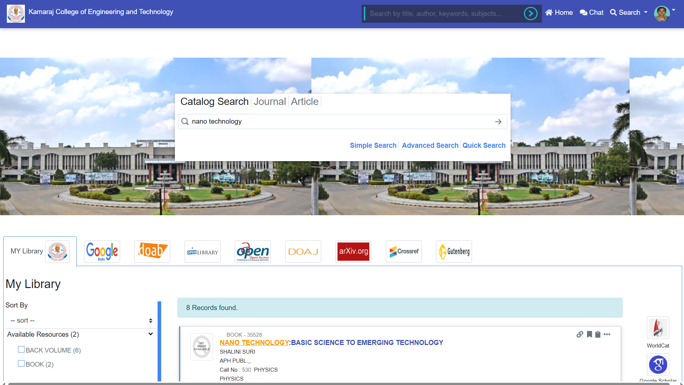
Task: Click the bookmark icon on book result
Action: point(589,334)
